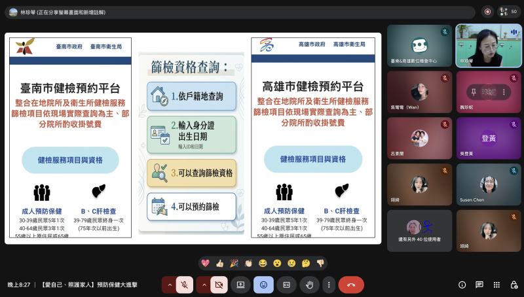
Task: Click muted mic icon on 吳登黃 tile
Action: coord(514,124)
